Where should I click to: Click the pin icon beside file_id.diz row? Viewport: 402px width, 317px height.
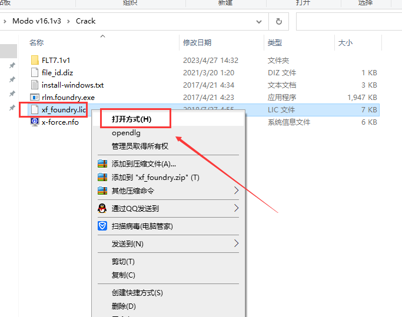12,79
